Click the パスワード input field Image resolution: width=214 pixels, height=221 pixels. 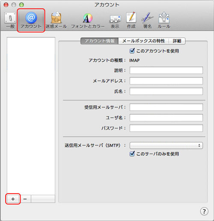pyautogui.click(x=166, y=128)
